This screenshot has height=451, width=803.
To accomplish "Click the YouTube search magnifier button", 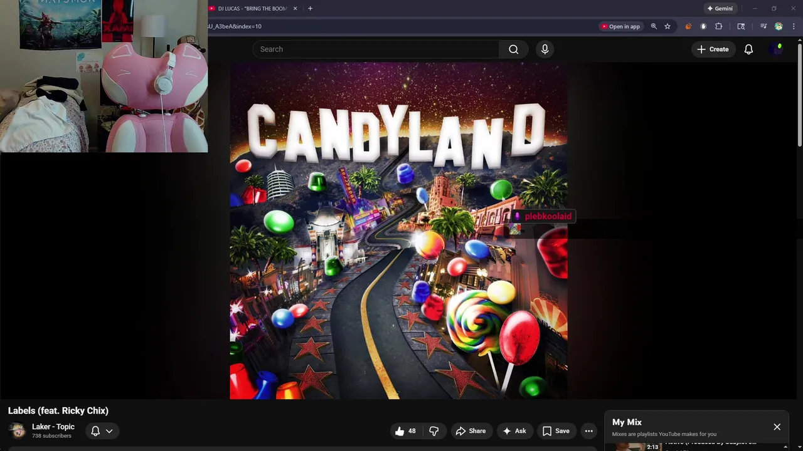I will click(x=514, y=49).
